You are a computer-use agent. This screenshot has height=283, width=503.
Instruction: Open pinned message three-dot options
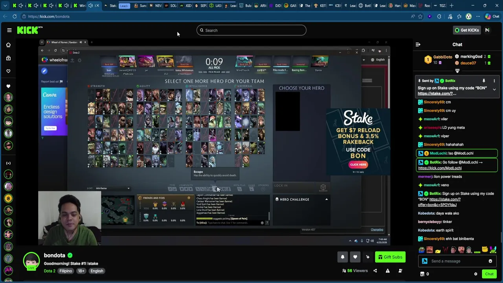[x=494, y=81]
